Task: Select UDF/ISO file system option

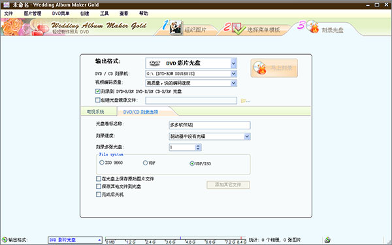Action: 192,163
